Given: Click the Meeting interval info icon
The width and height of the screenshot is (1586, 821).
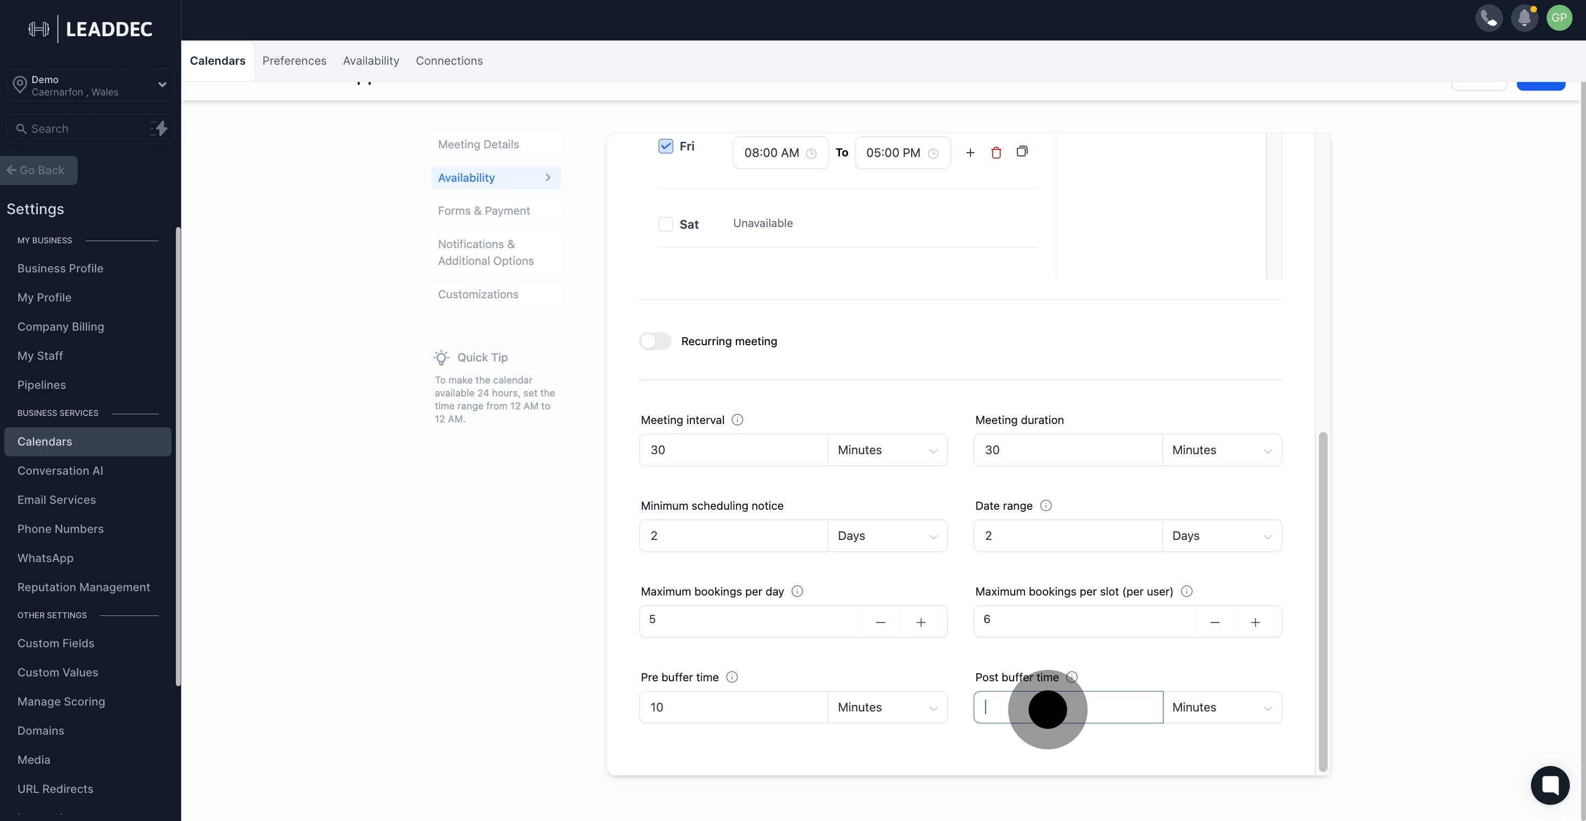Looking at the screenshot, I should click(737, 420).
